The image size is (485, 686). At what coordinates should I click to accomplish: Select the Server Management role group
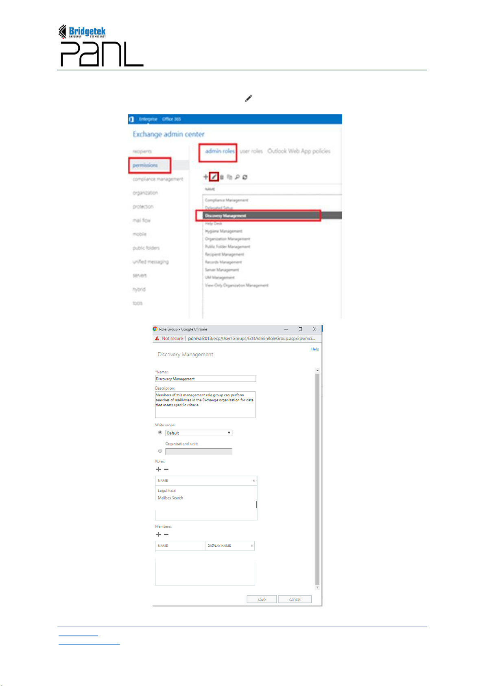(222, 270)
